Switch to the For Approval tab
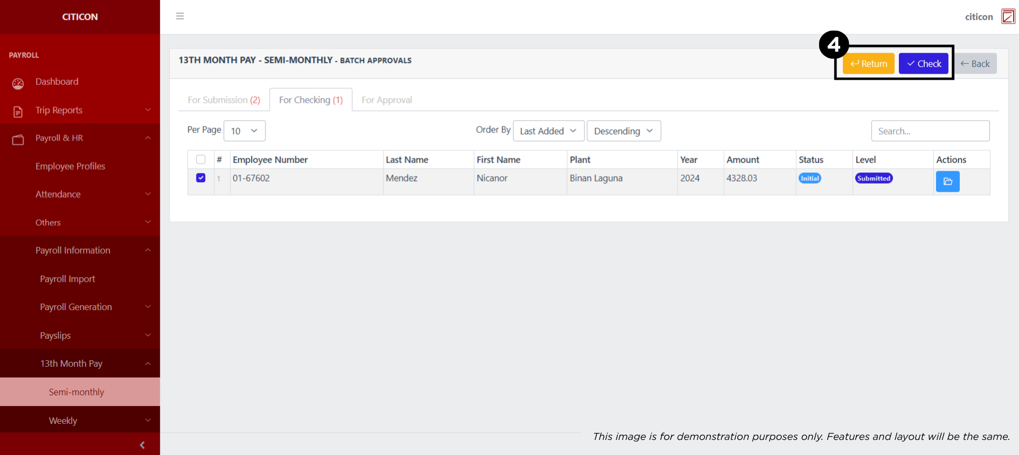This screenshot has width=1019, height=455. tap(387, 100)
